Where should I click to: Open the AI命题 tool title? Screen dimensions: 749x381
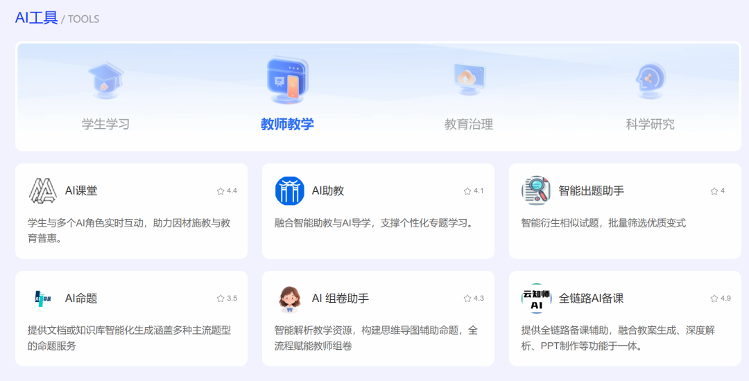pyautogui.click(x=81, y=299)
